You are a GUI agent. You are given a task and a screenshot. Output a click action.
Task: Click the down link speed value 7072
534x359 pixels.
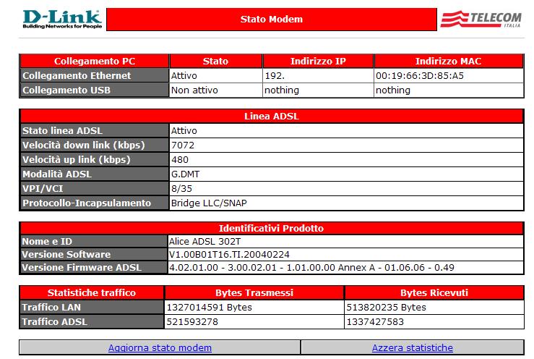click(184, 145)
